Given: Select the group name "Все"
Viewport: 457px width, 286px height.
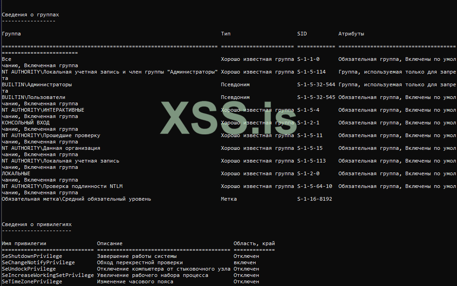Looking at the screenshot, I should pyautogui.click(x=6, y=59).
